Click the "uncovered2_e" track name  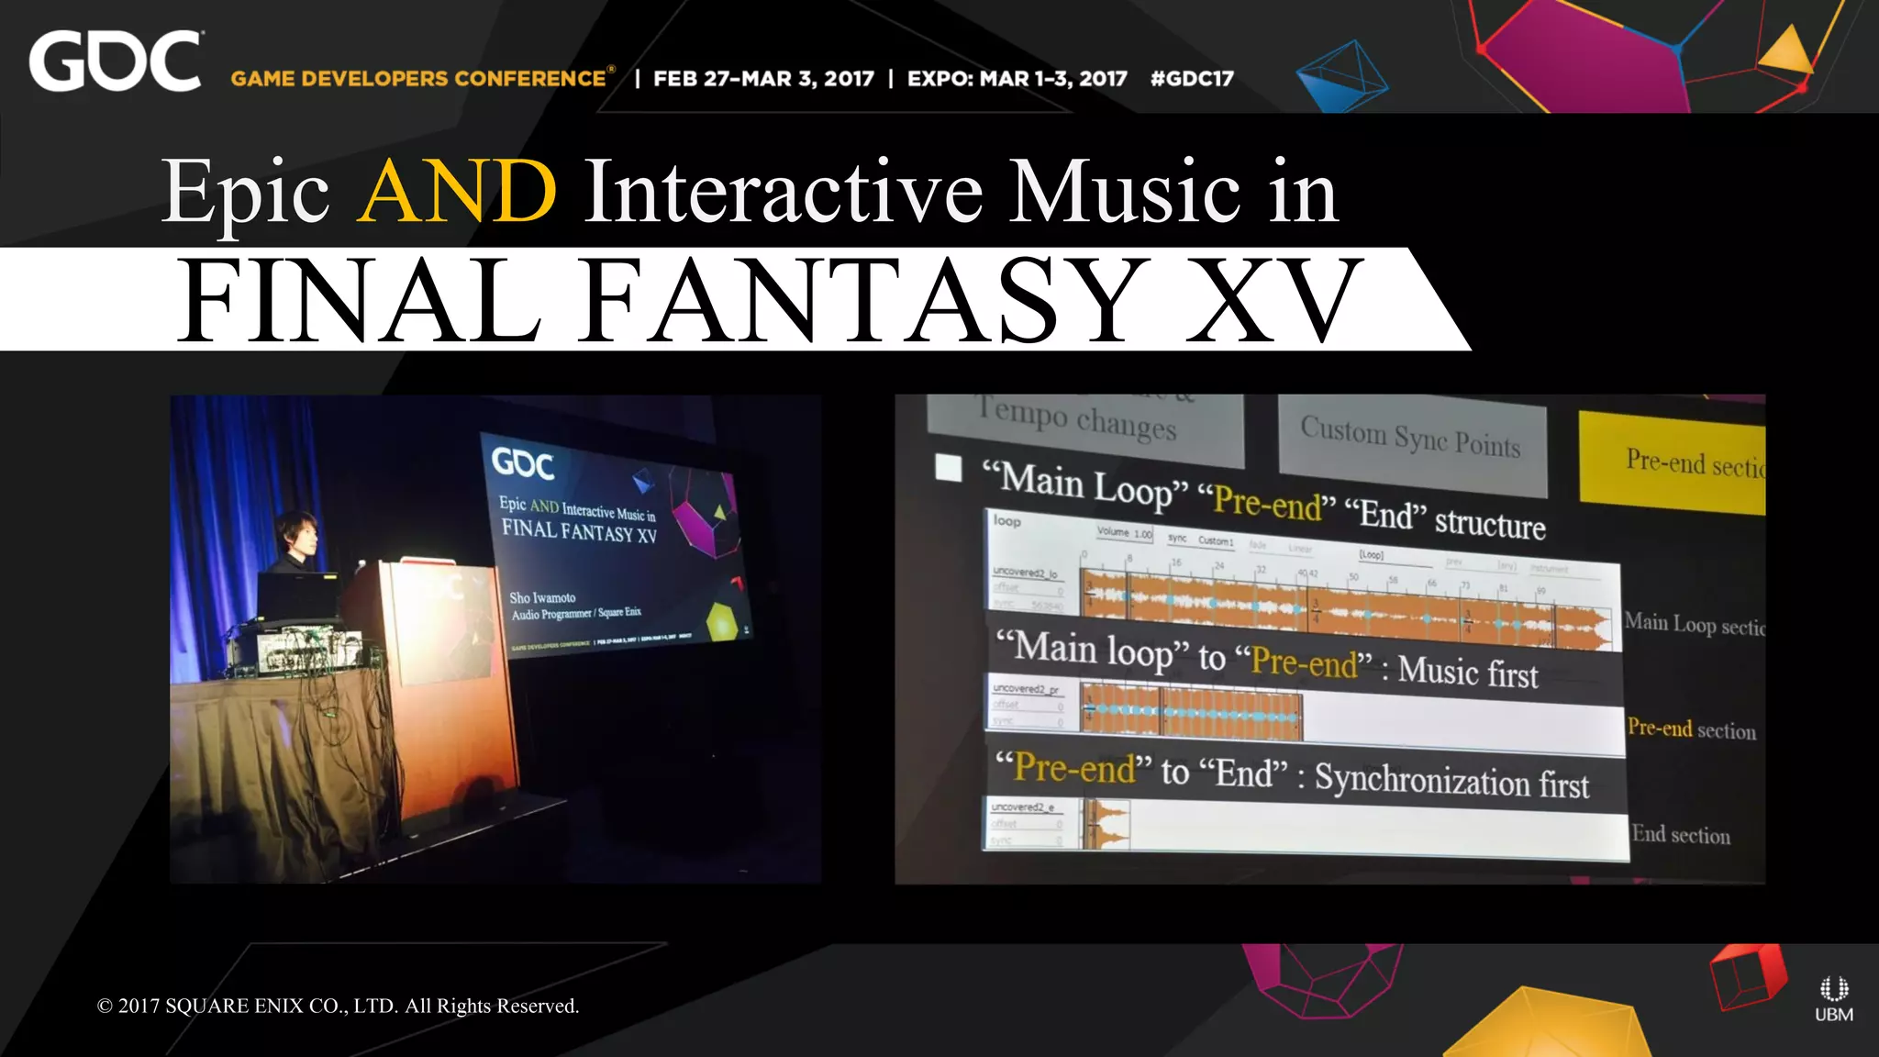click(1023, 807)
